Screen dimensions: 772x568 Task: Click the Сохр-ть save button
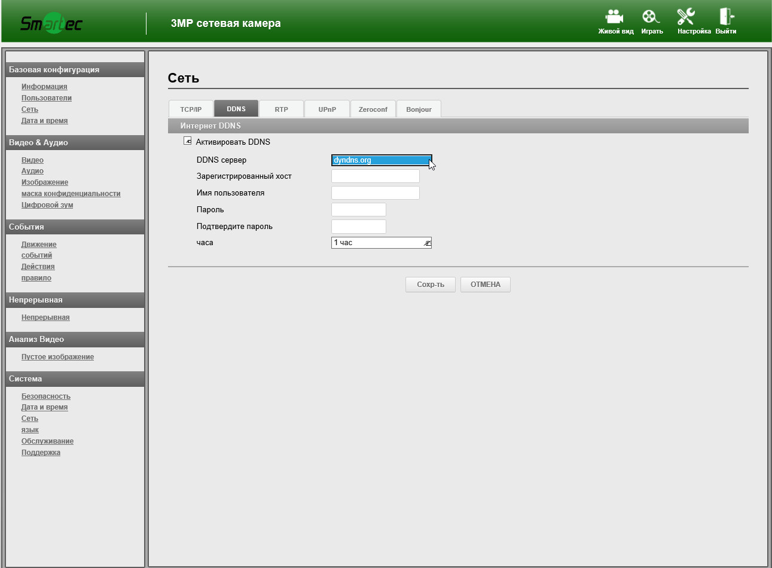(431, 285)
